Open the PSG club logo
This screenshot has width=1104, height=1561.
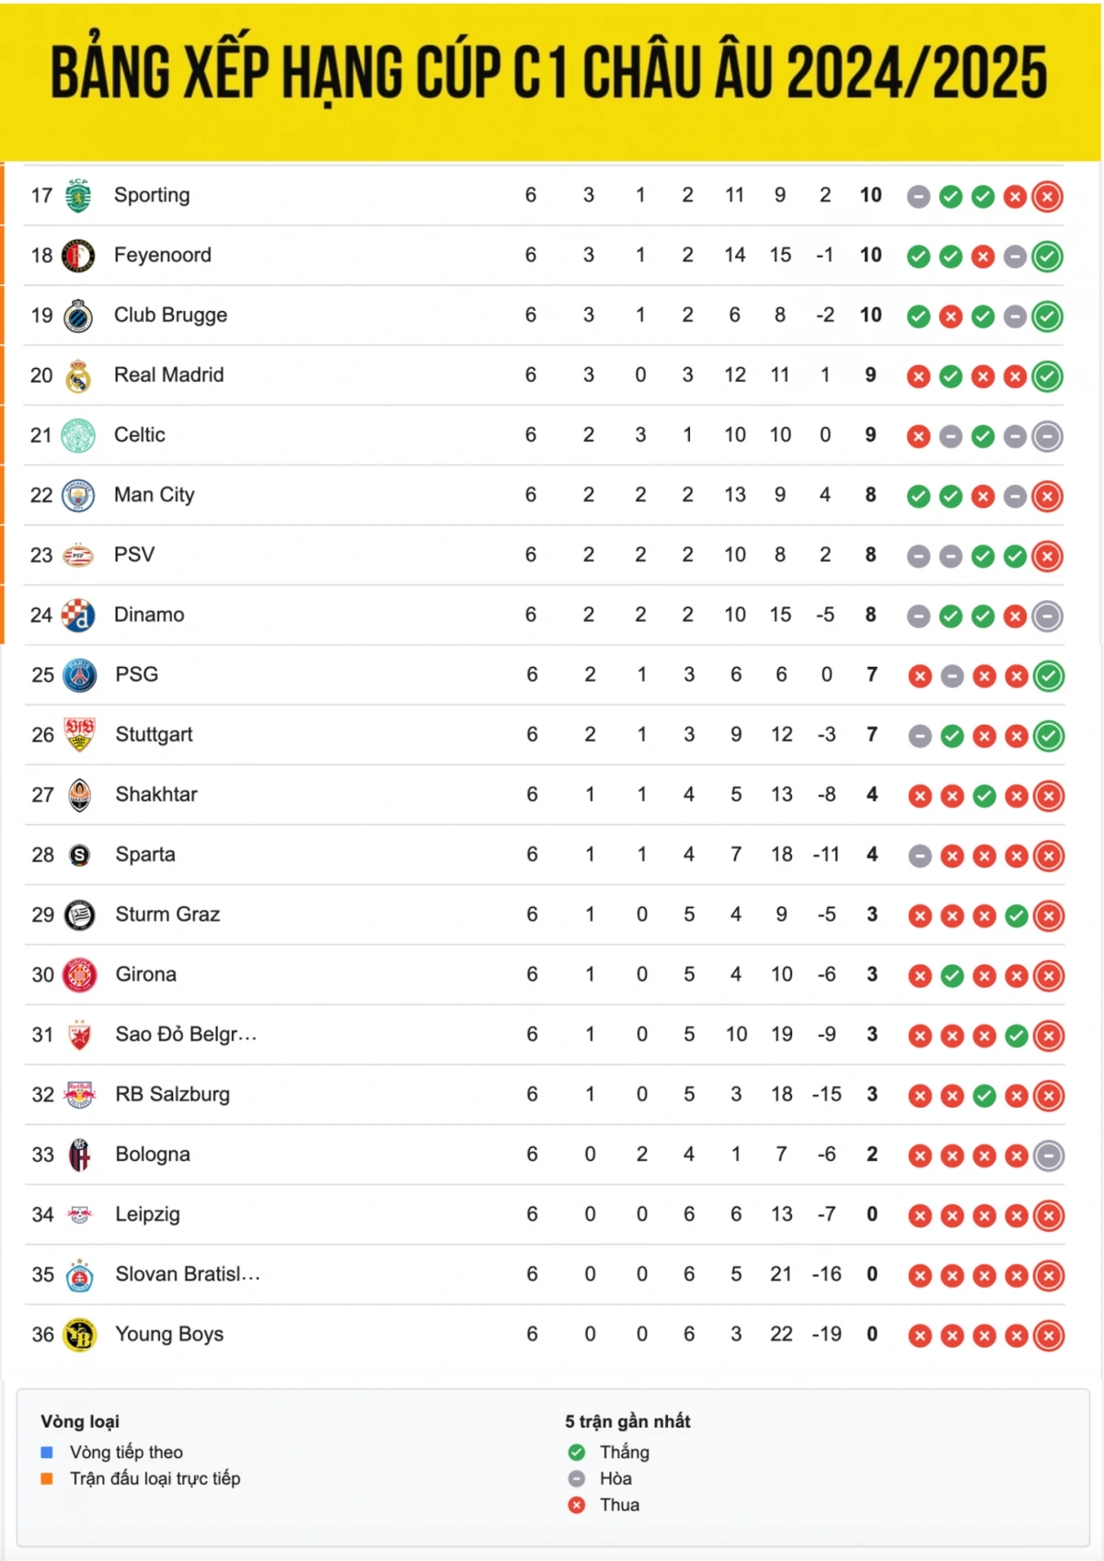[x=80, y=675]
